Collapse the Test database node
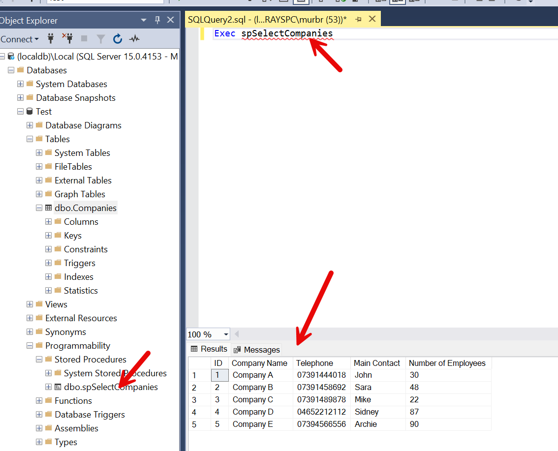This screenshot has height=451, width=558. 20,111
